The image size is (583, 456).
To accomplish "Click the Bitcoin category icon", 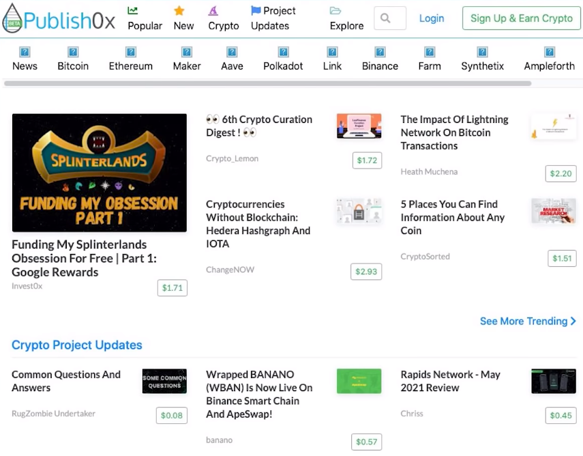I will (x=73, y=52).
